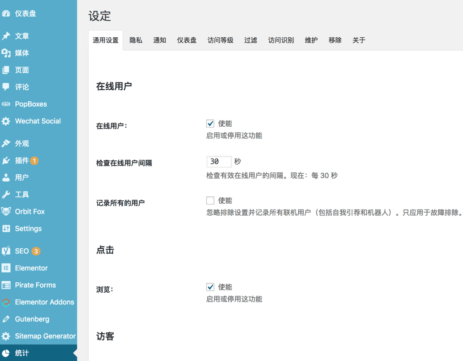Open Gutenberg using the pencil icon

[6, 319]
